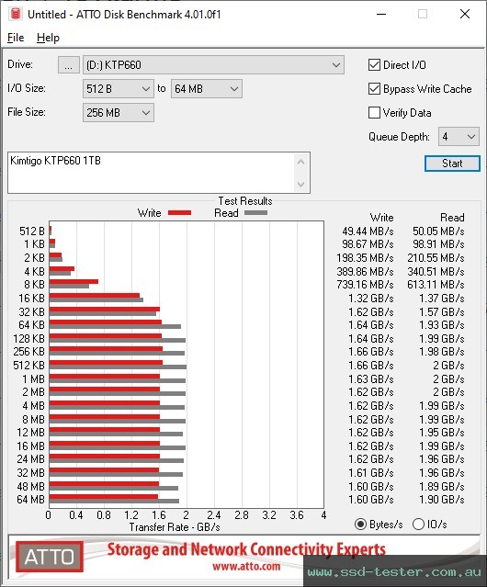
Task: Open the File menu
Action: pyautogui.click(x=16, y=38)
